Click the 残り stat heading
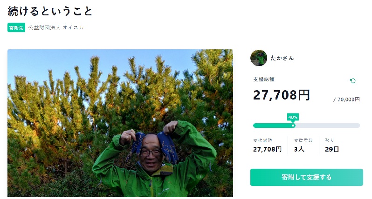 click(329, 140)
